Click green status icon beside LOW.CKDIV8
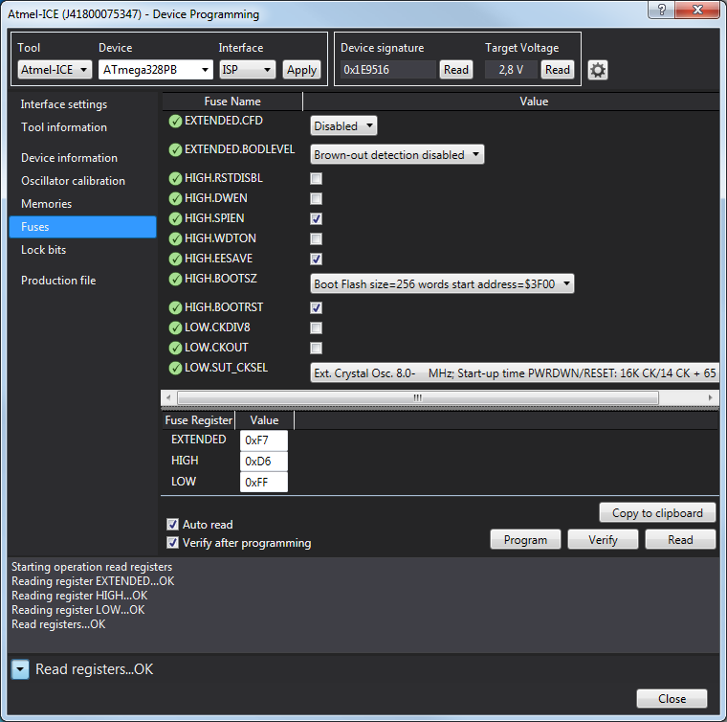 pos(175,328)
